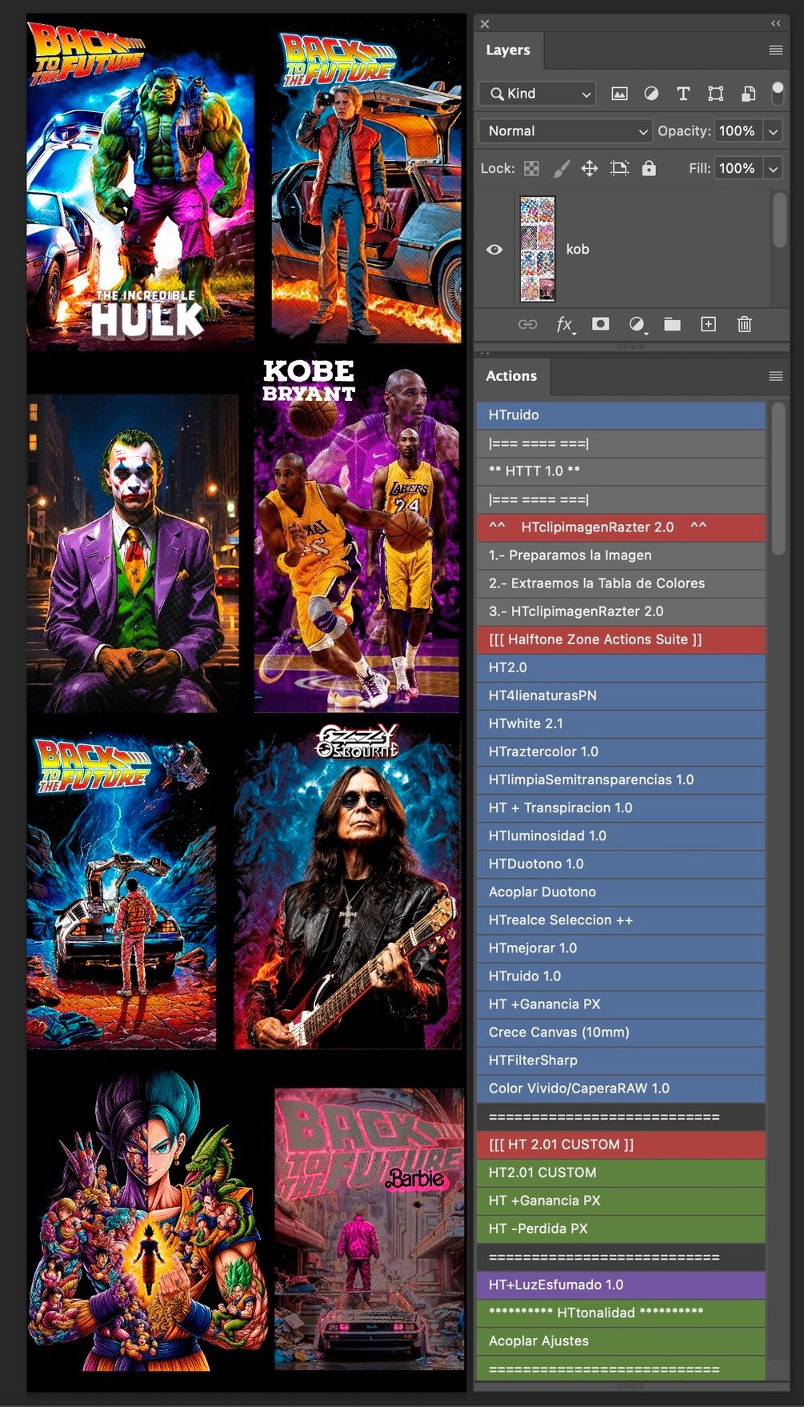804x1407 pixels.
Task: Toggle the layer filtering switch
Action: [777, 94]
